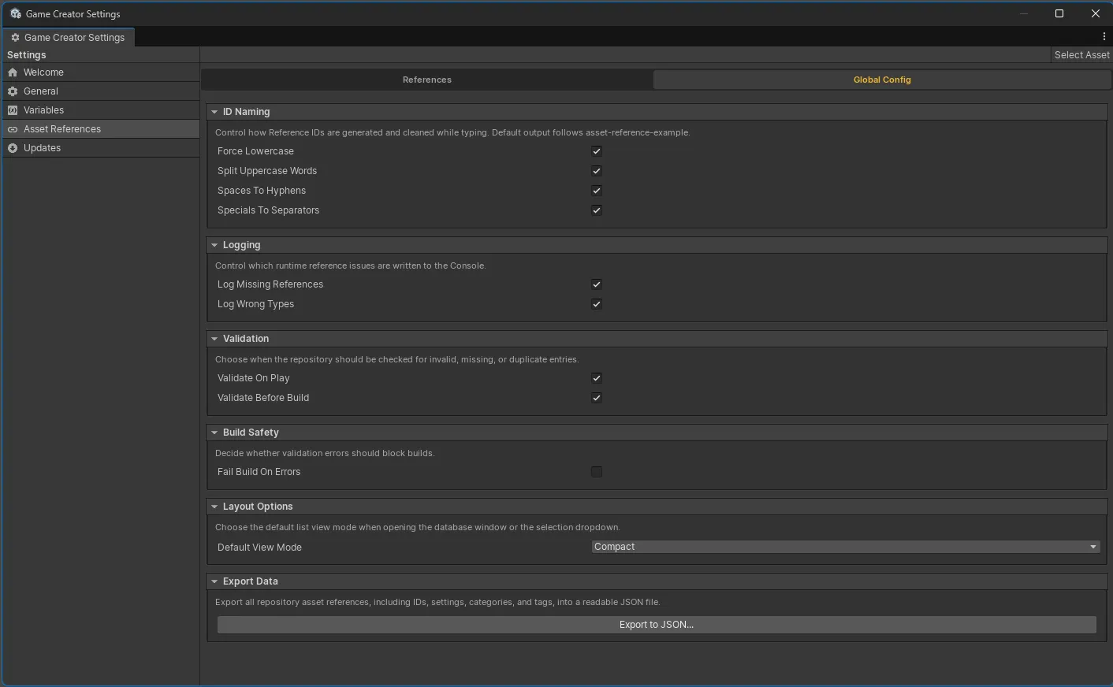Switch to the References tab
The width and height of the screenshot is (1113, 687).
tap(427, 80)
